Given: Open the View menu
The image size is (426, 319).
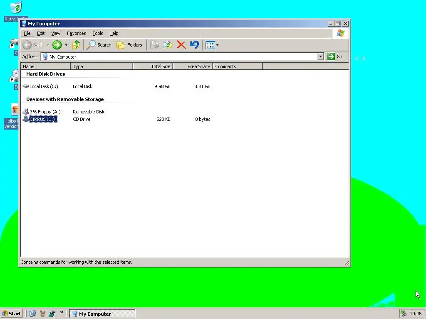Looking at the screenshot, I should (56, 33).
